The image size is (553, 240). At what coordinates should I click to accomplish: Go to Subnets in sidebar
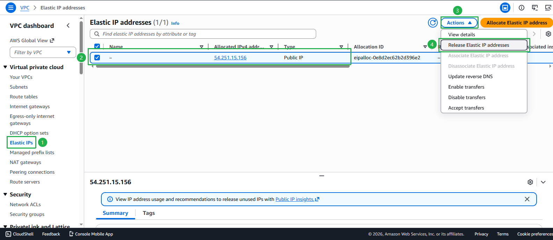(19, 87)
